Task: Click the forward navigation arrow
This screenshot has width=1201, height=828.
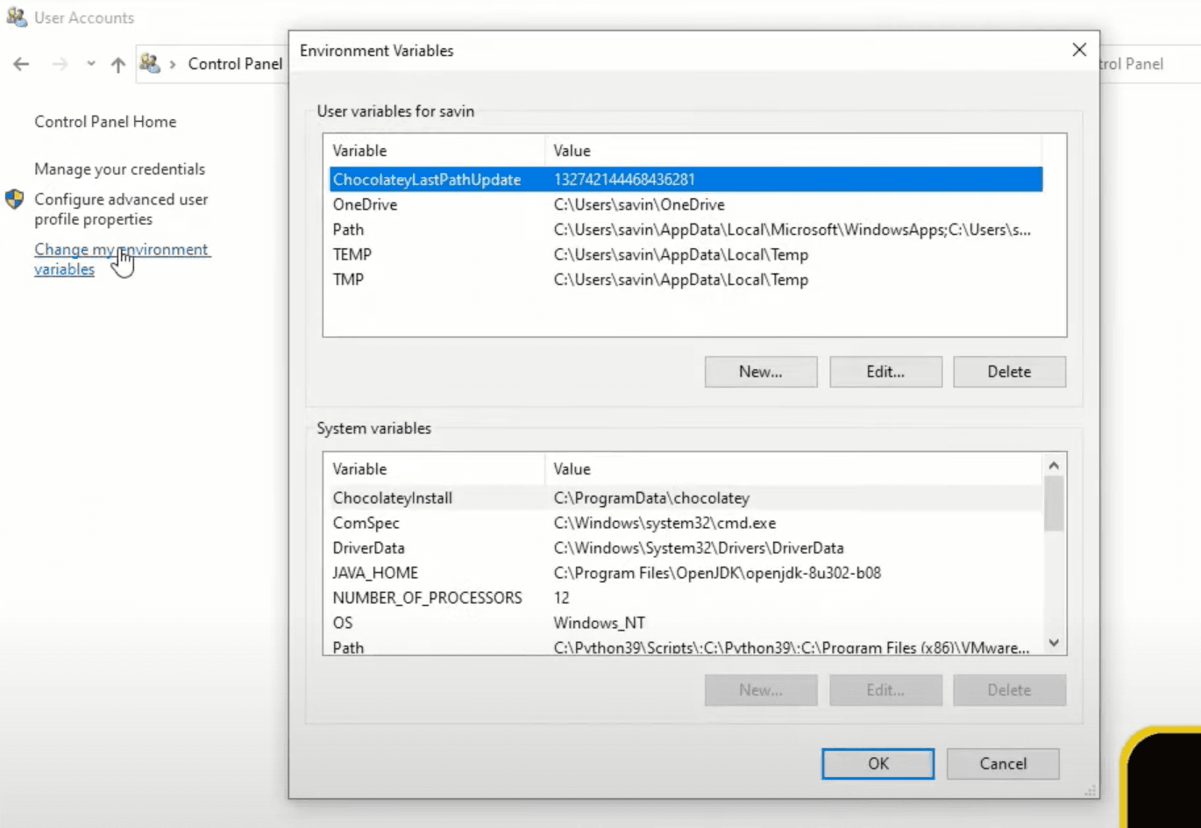Action: (x=59, y=64)
